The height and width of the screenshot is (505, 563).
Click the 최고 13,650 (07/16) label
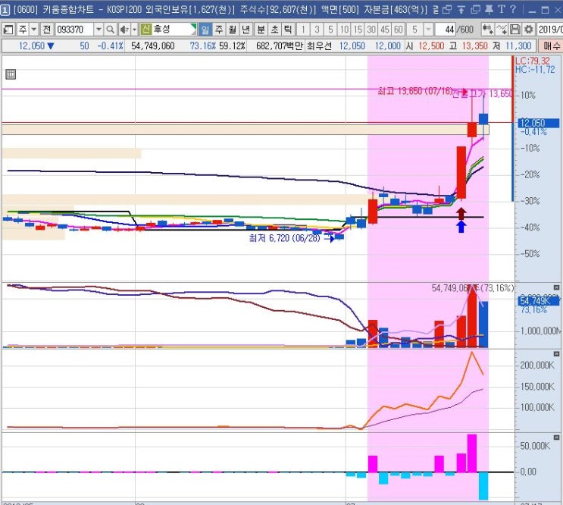click(x=415, y=91)
